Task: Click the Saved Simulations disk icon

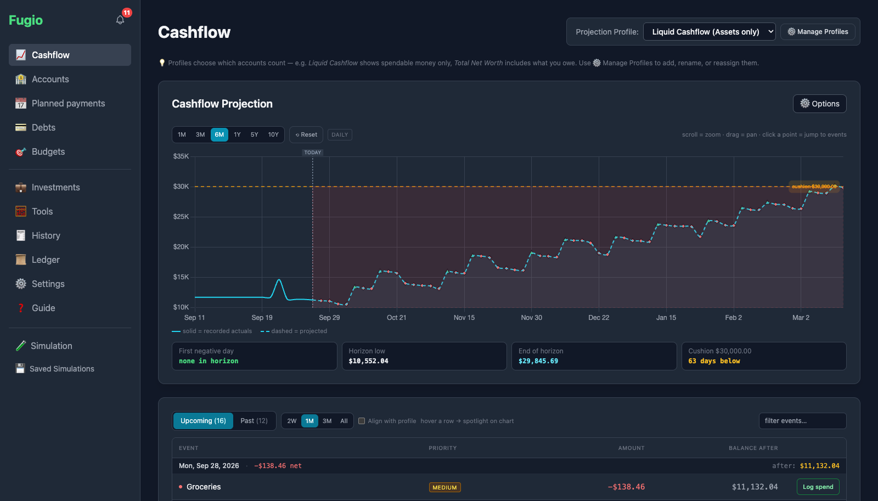Action: coord(20,369)
